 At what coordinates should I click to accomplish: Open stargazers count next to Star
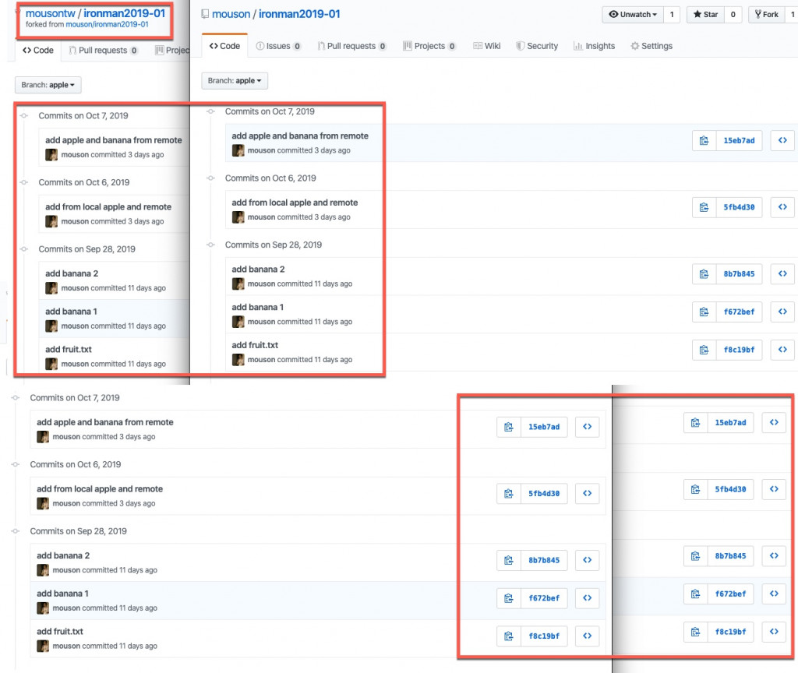point(733,14)
